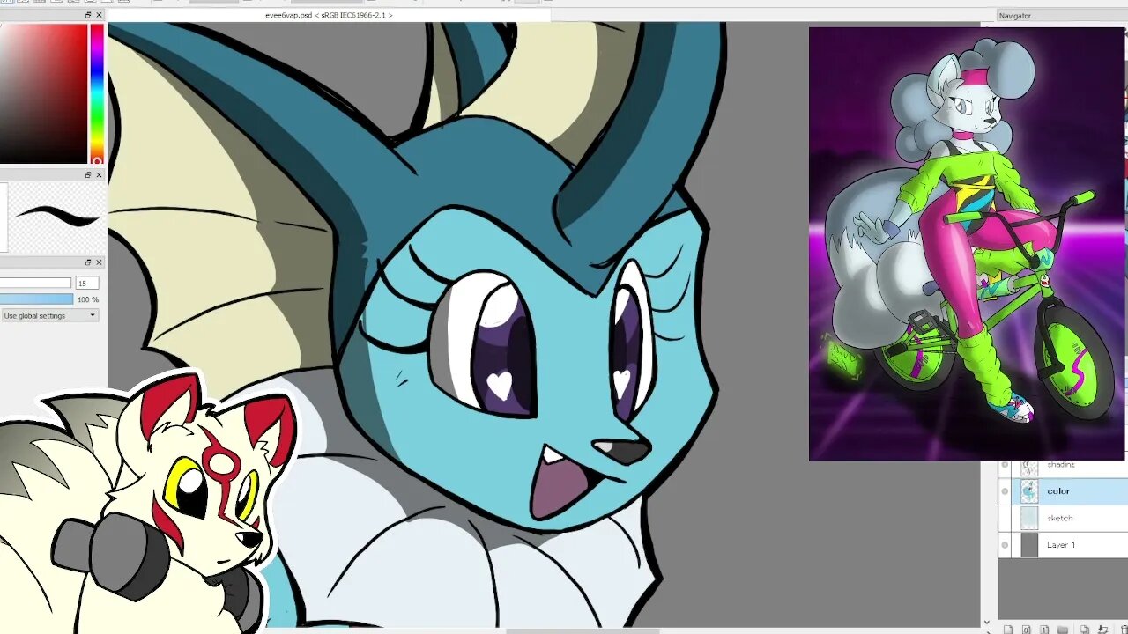Open the Use global settings dropdown
The image size is (1128, 634).
49,315
